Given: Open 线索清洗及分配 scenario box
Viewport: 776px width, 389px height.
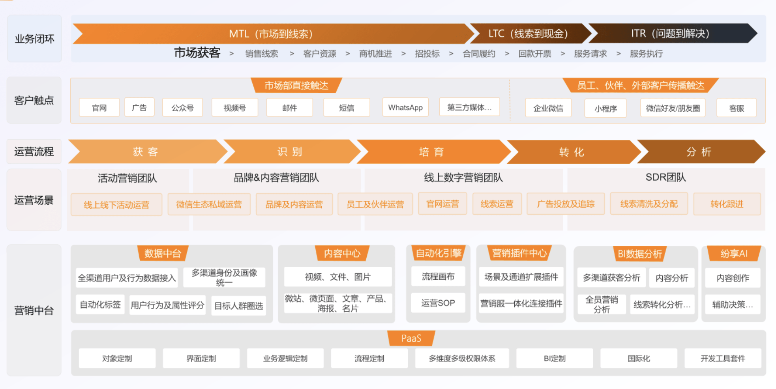Looking at the screenshot, I should [x=649, y=204].
